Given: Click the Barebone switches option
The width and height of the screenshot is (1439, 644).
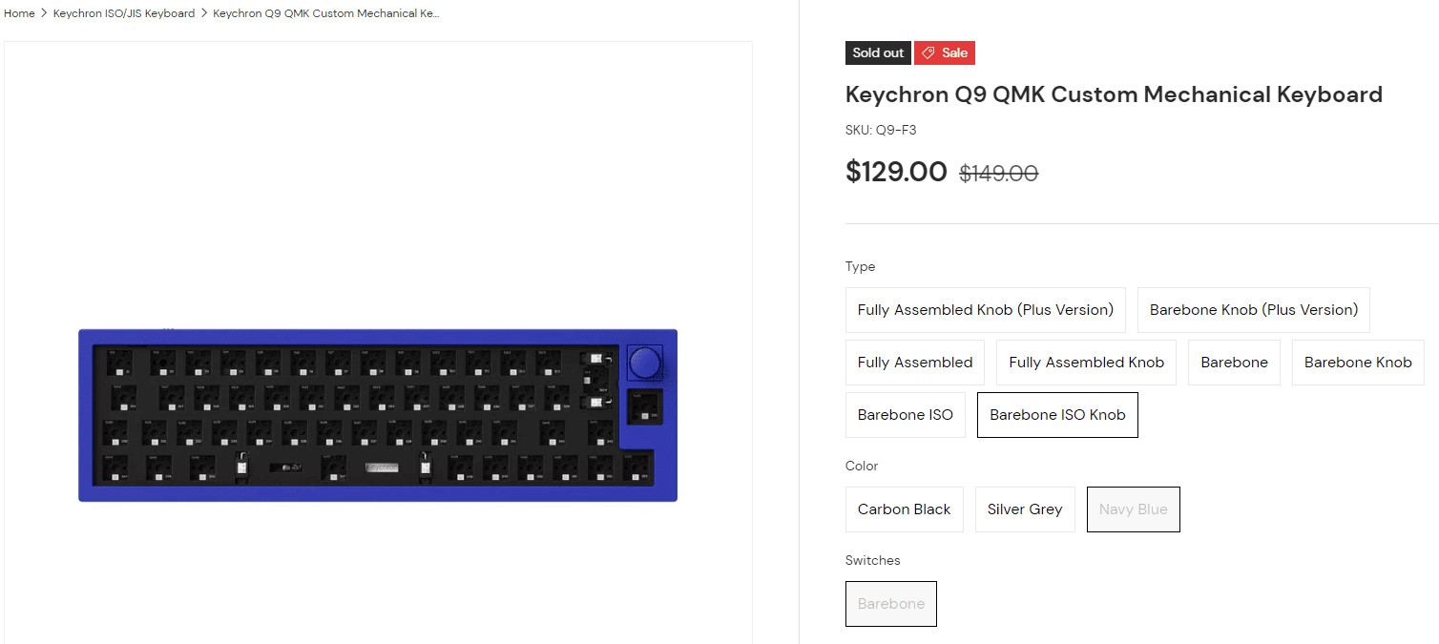Looking at the screenshot, I should click(x=891, y=604).
